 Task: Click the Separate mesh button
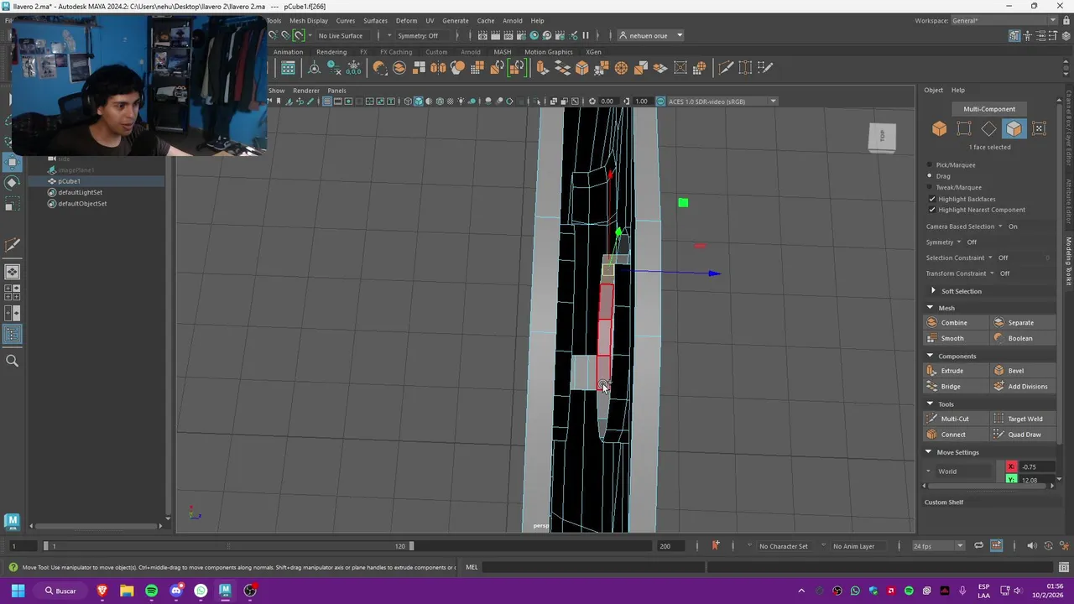click(x=1022, y=322)
